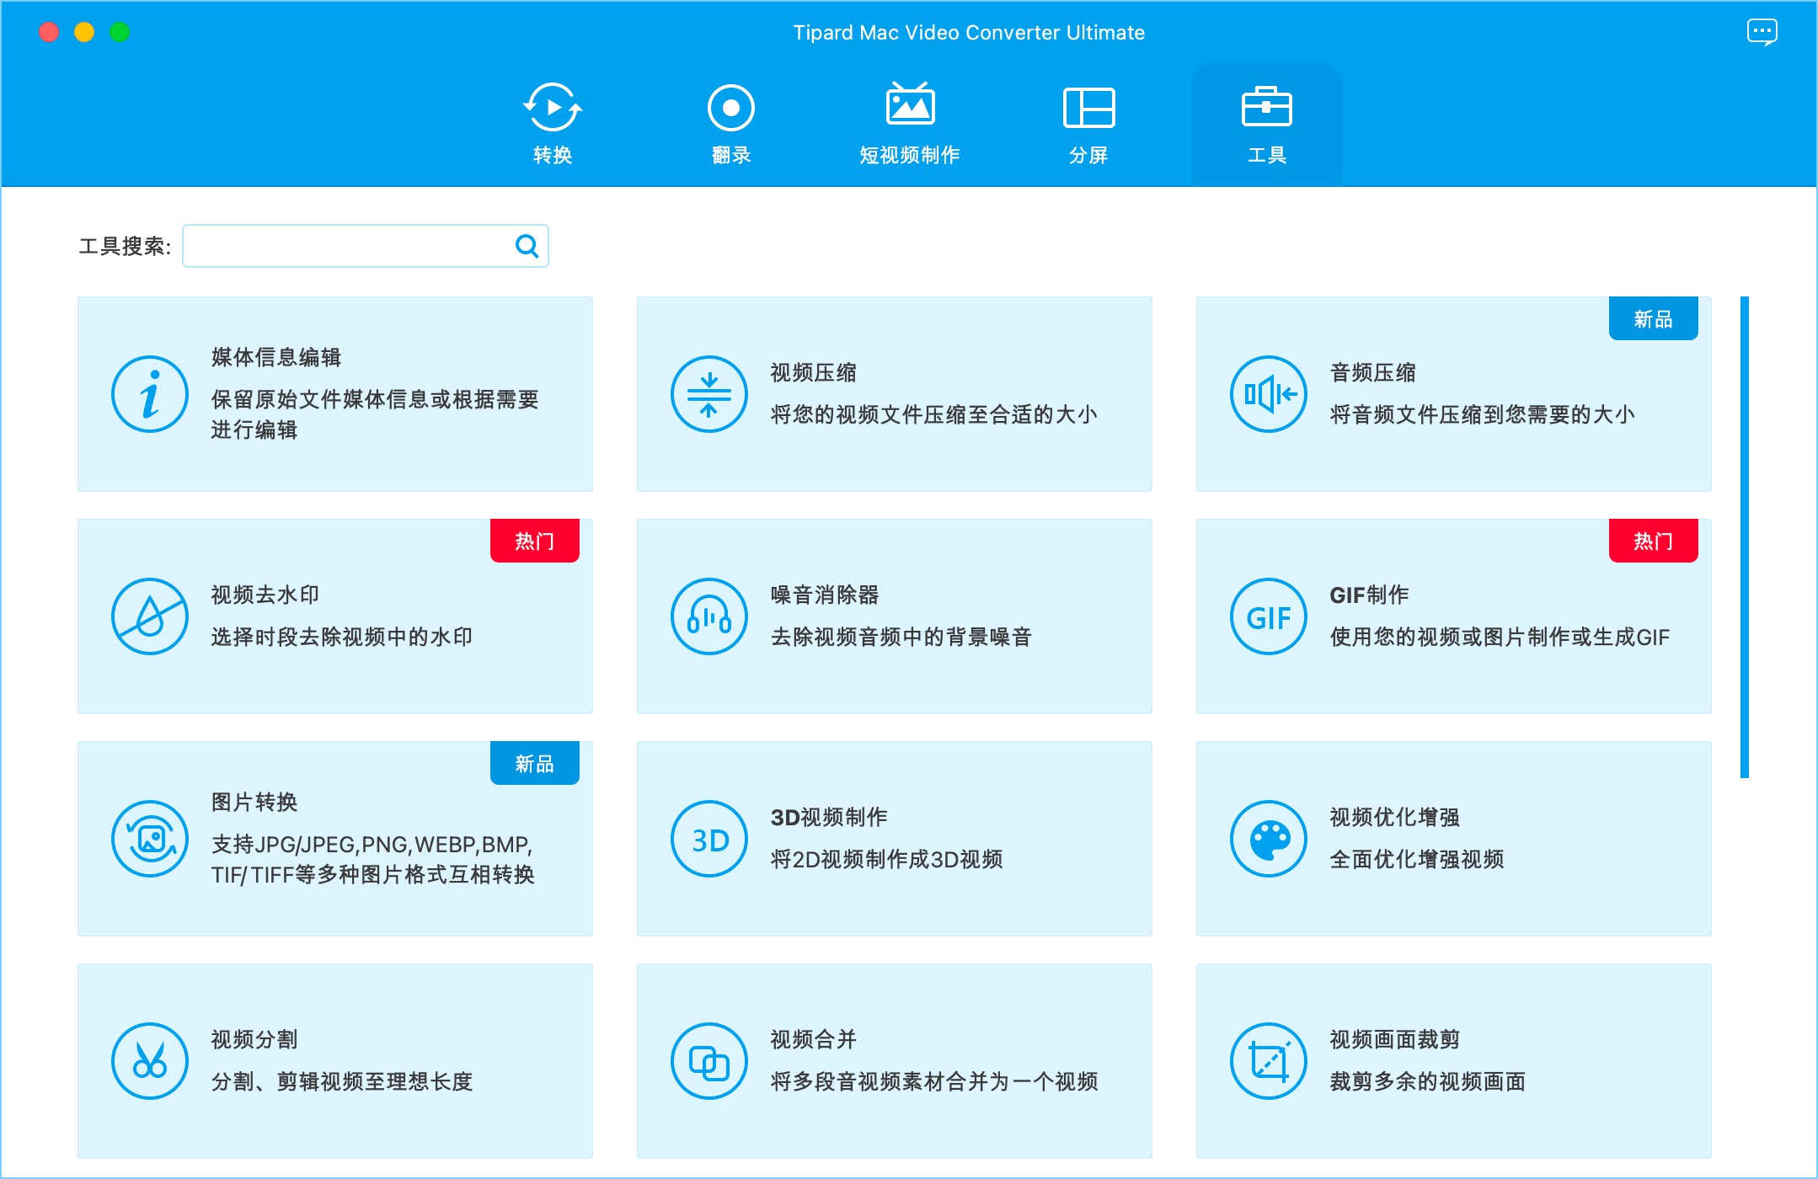Open the 视频压缩 tool title
Screen dimensions: 1818x1179
point(814,372)
